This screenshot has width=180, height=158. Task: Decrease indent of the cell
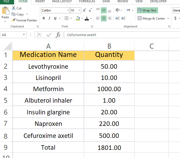(118, 18)
